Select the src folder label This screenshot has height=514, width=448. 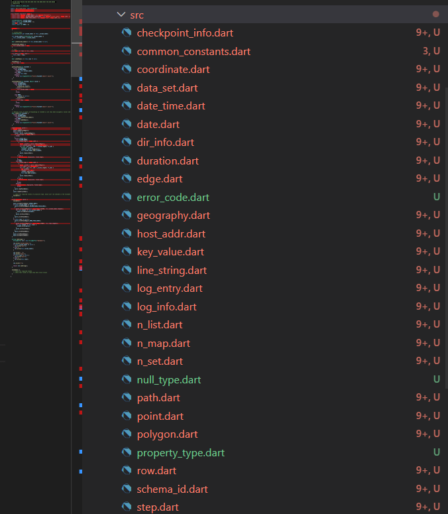pos(137,15)
